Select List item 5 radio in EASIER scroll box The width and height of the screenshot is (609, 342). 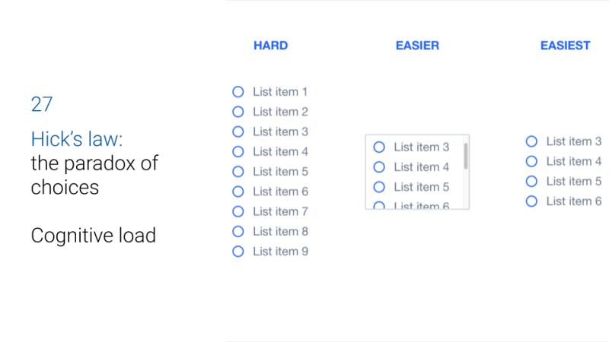[x=379, y=187]
